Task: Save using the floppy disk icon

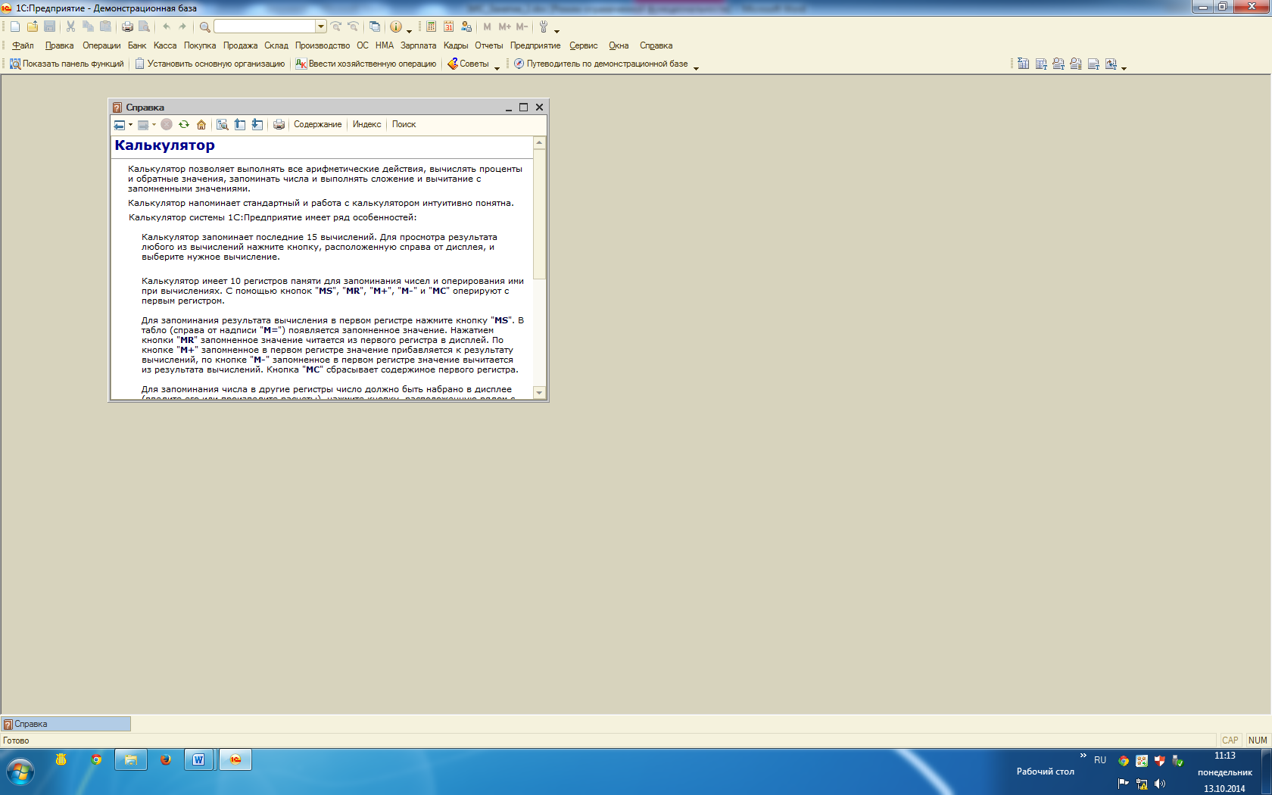Action: [x=50, y=26]
